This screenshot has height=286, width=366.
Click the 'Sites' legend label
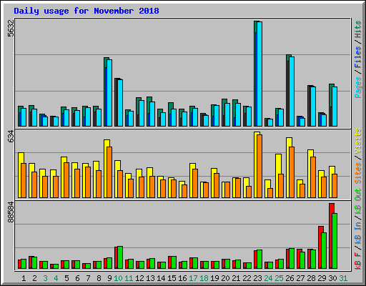(x=358, y=173)
